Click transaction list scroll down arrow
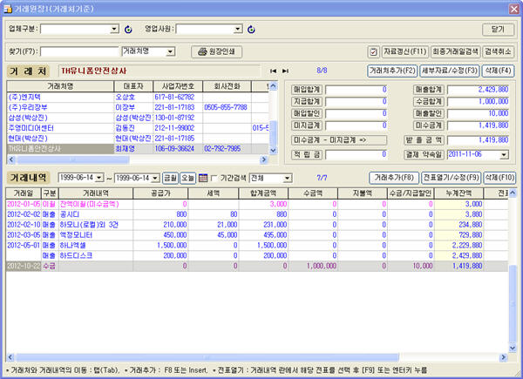 click(x=513, y=348)
